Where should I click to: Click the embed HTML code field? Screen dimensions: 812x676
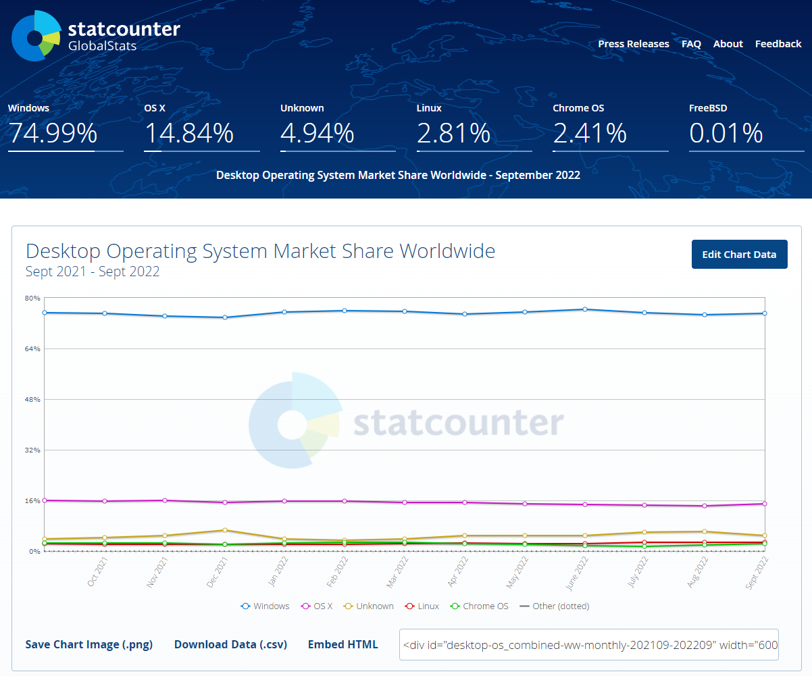tap(589, 644)
